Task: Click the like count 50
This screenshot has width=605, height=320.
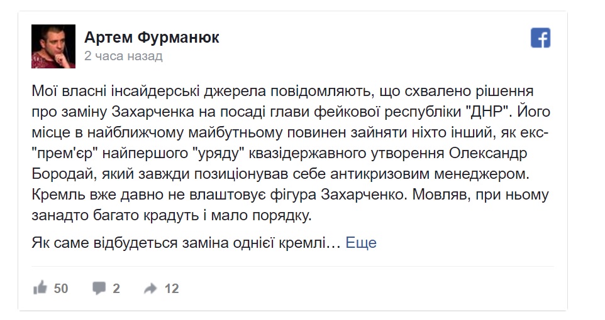Action: pos(61,289)
